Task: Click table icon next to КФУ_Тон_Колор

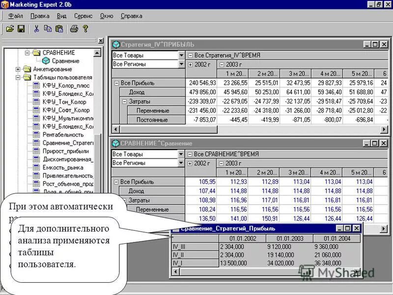Action: pyautogui.click(x=36, y=102)
